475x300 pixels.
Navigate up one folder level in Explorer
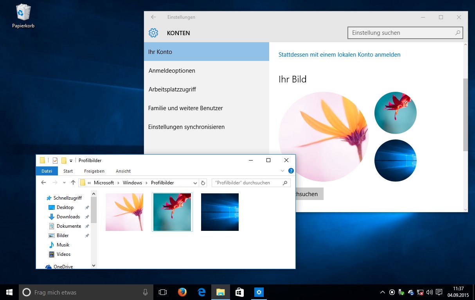pyautogui.click(x=73, y=182)
